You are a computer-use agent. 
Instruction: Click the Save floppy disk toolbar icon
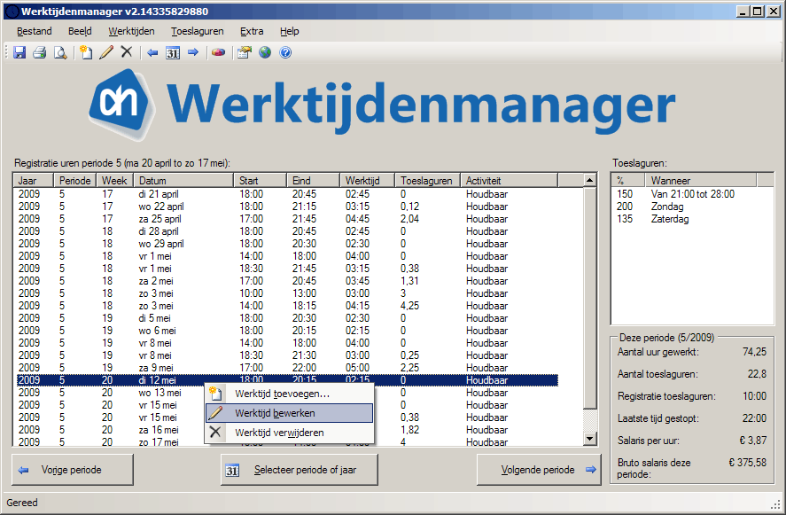click(19, 52)
